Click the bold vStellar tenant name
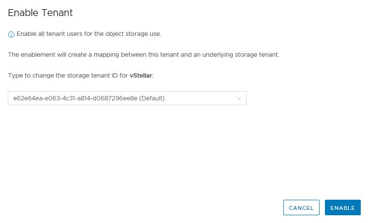This screenshot has width=370, height=223. tap(141, 76)
